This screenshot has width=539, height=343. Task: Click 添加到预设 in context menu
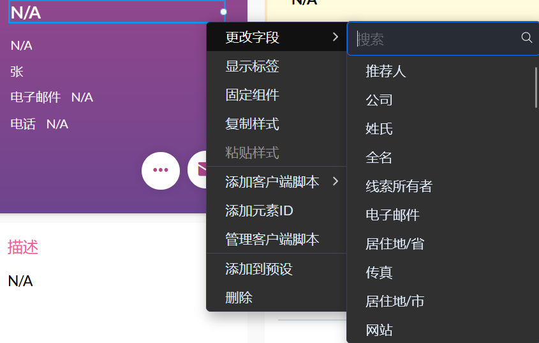click(258, 269)
